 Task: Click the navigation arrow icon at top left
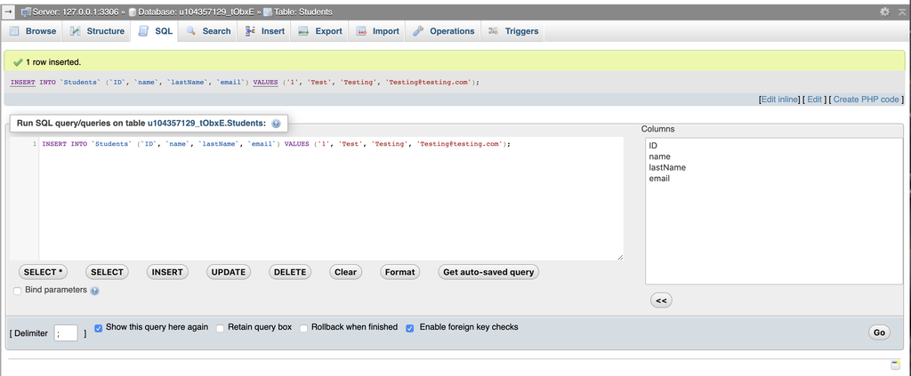pyautogui.click(x=8, y=12)
